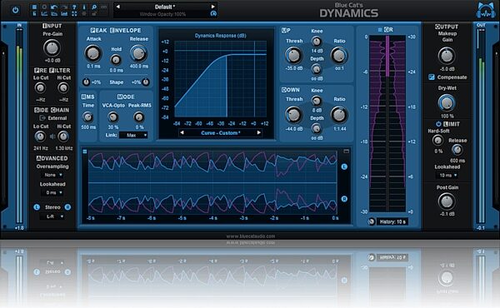Image resolution: width=500 pixels, height=308 pixels.
Task: Click the Makeup Gain knob
Action: [x=447, y=56]
